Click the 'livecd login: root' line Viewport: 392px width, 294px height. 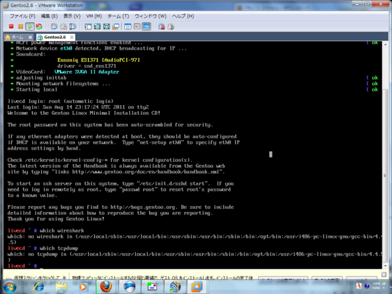(x=61, y=101)
